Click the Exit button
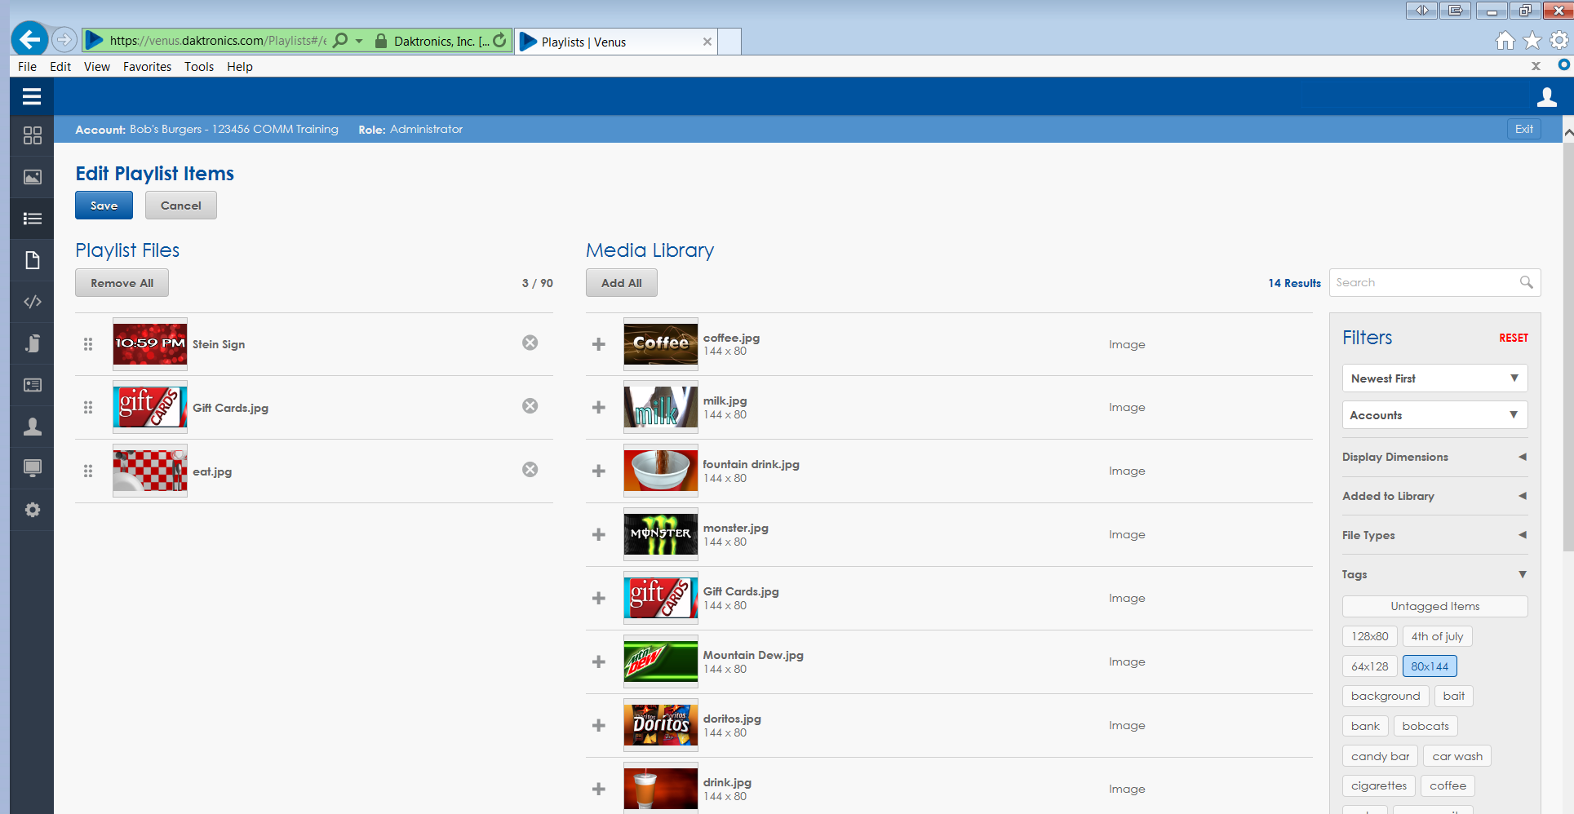Viewport: 1574px width, 814px height. (1523, 129)
